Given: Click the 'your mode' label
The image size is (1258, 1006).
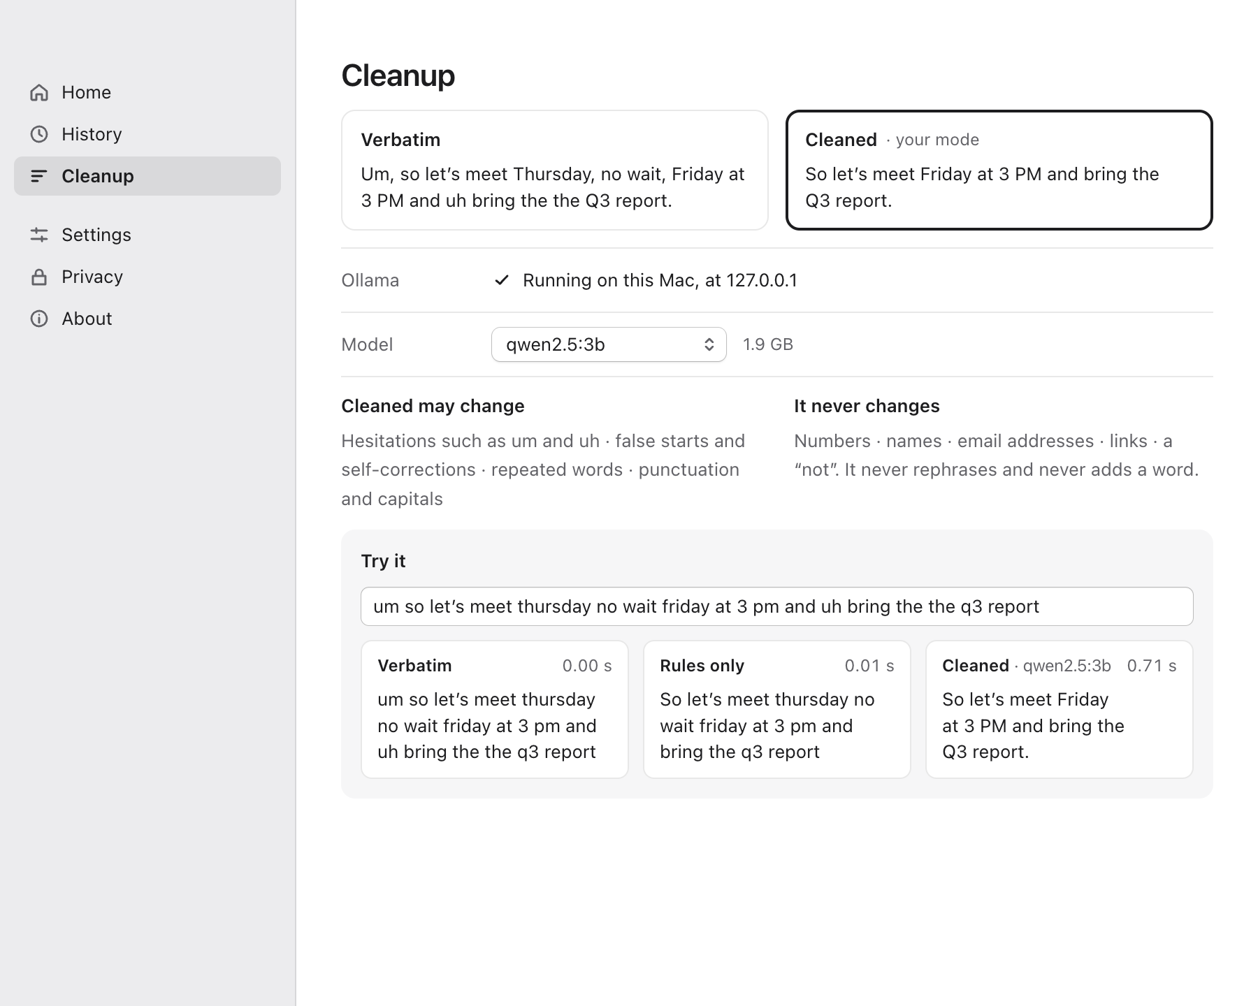Looking at the screenshot, I should [x=937, y=140].
